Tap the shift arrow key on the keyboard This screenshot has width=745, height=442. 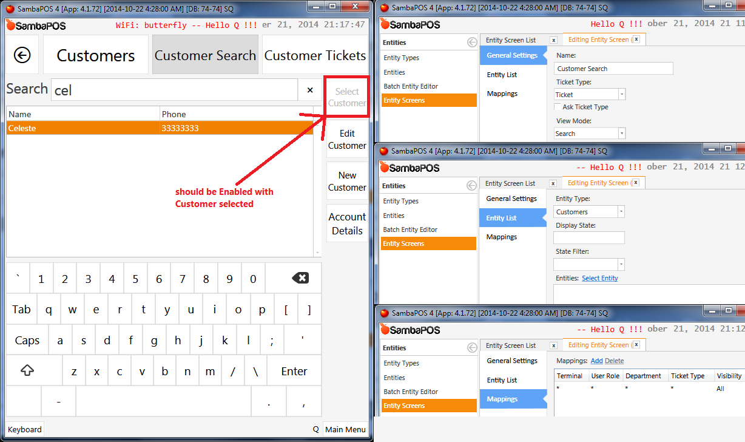[27, 370]
